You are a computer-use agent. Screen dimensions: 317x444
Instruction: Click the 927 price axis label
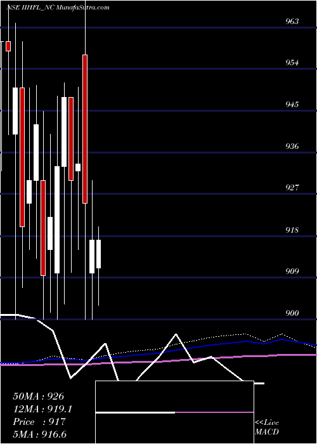click(292, 188)
